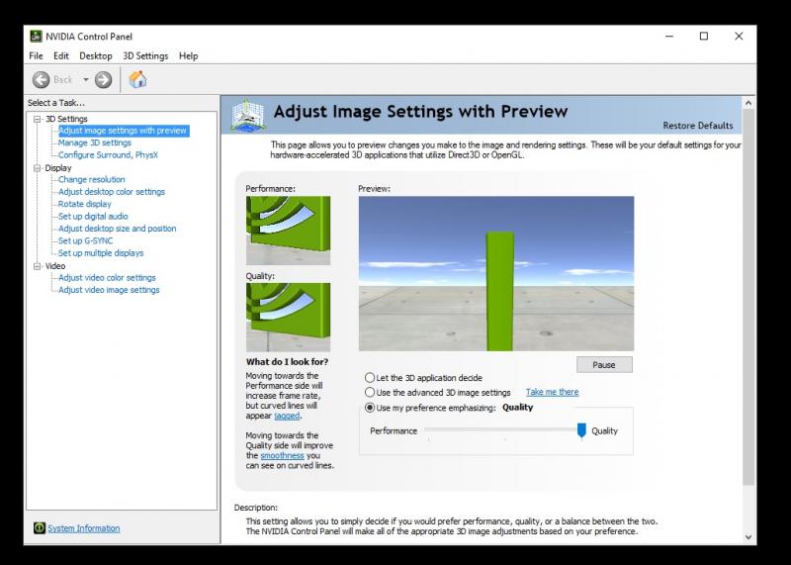Click the Forward arrow icon
Viewport: 791px width, 565px height.
click(104, 80)
